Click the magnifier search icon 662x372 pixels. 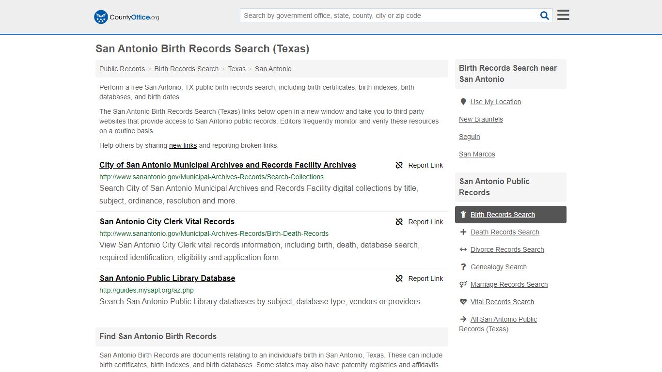[545, 15]
